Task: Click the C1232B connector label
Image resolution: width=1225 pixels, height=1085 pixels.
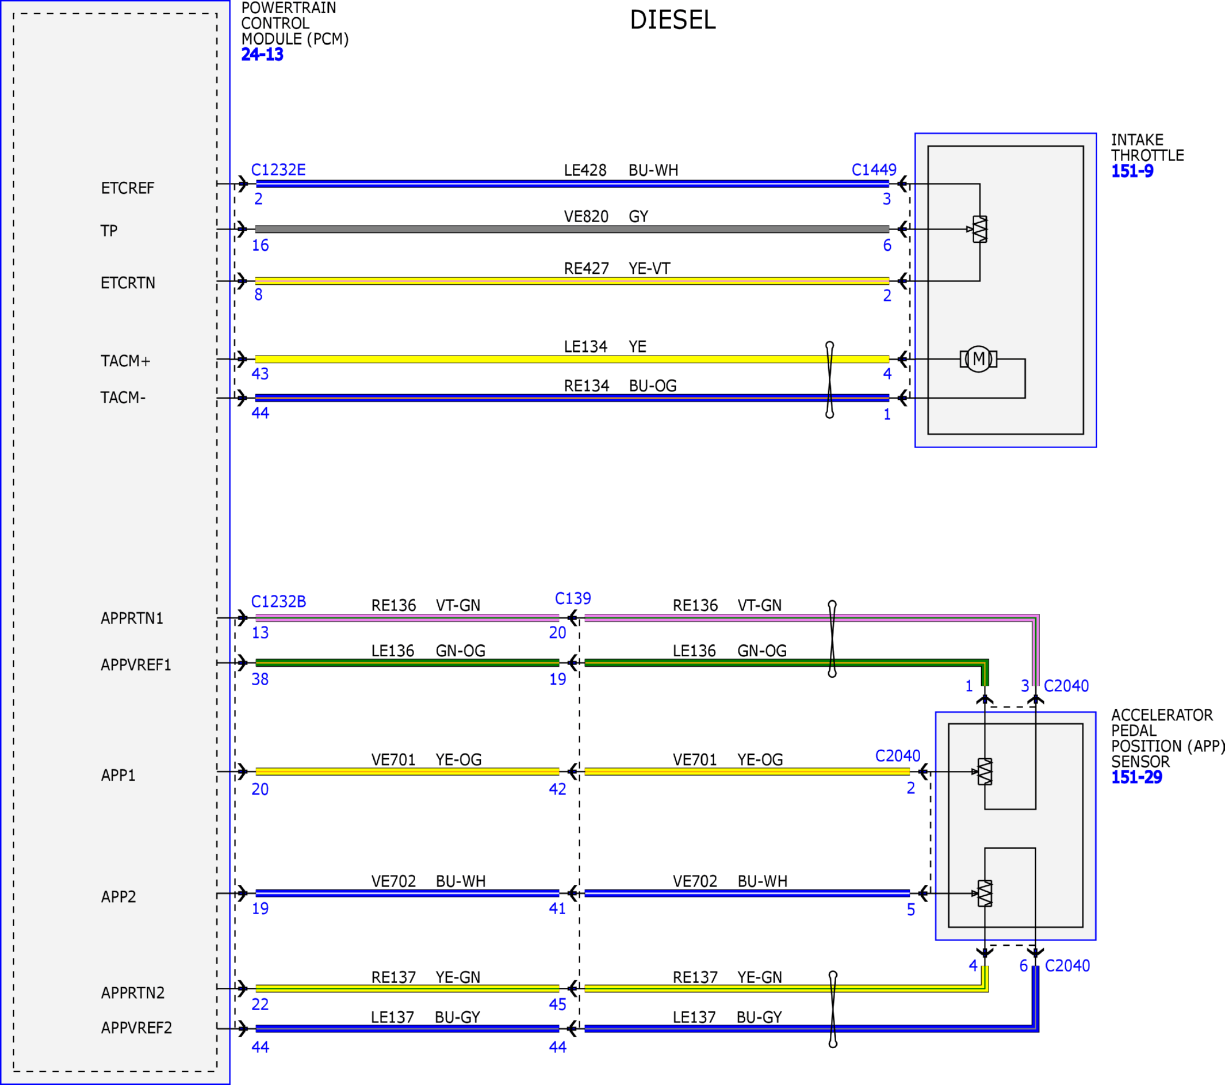Action: (278, 601)
